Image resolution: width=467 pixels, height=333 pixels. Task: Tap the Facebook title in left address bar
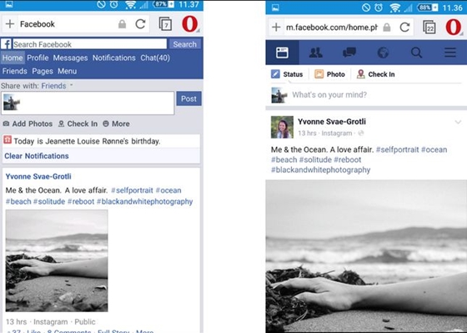tap(38, 24)
